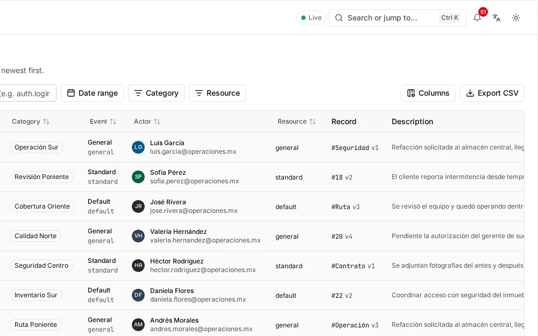Open the Date range filter

coord(93,93)
